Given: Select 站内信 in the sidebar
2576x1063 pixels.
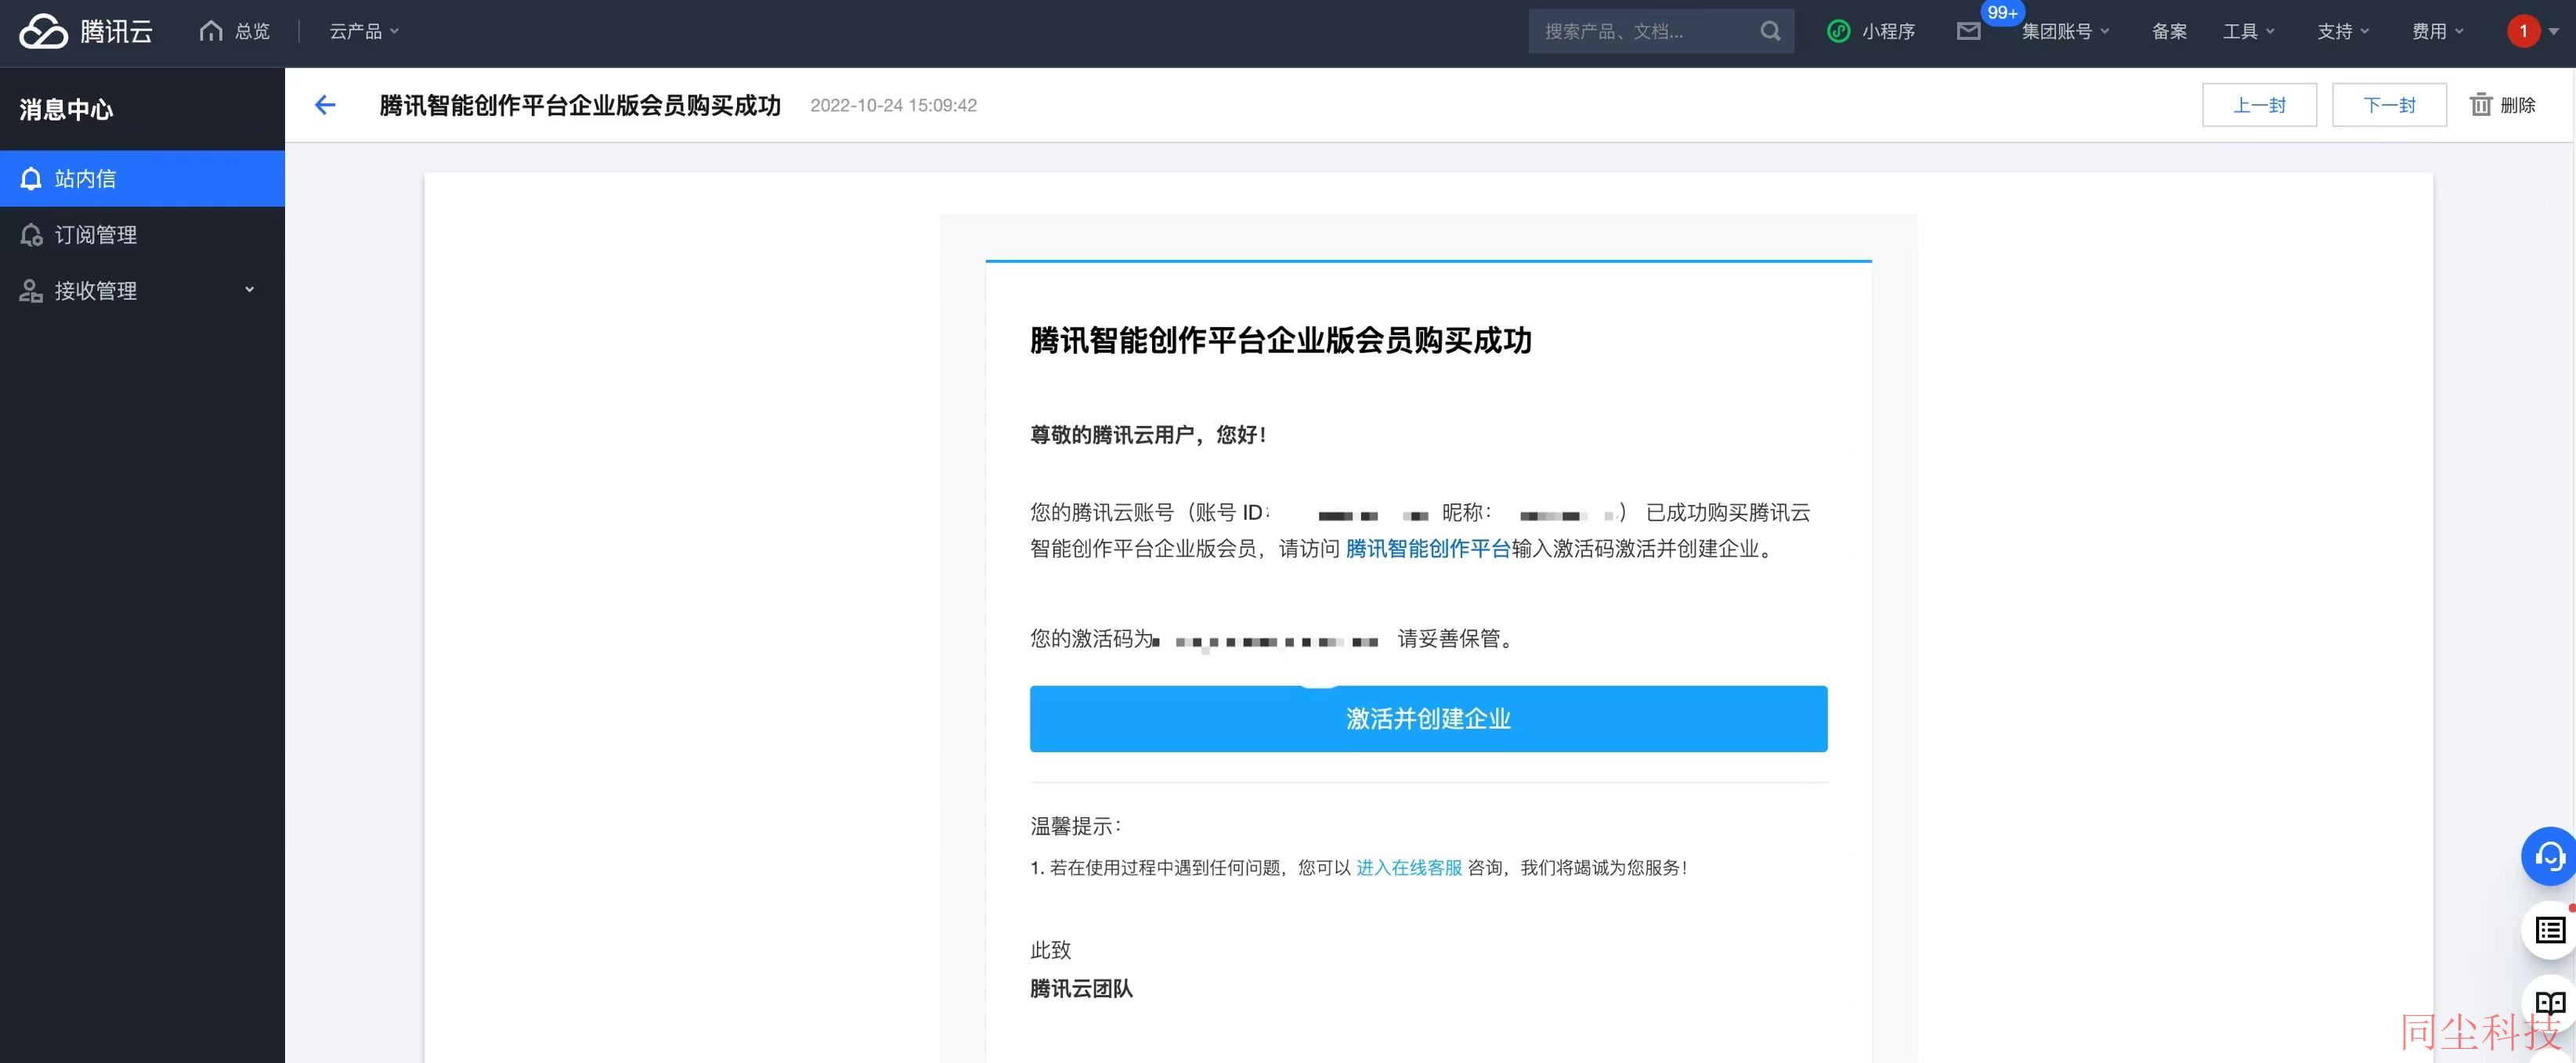Looking at the screenshot, I should [x=142, y=178].
